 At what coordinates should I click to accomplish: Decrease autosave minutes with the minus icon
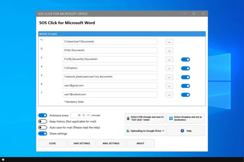[88, 115]
